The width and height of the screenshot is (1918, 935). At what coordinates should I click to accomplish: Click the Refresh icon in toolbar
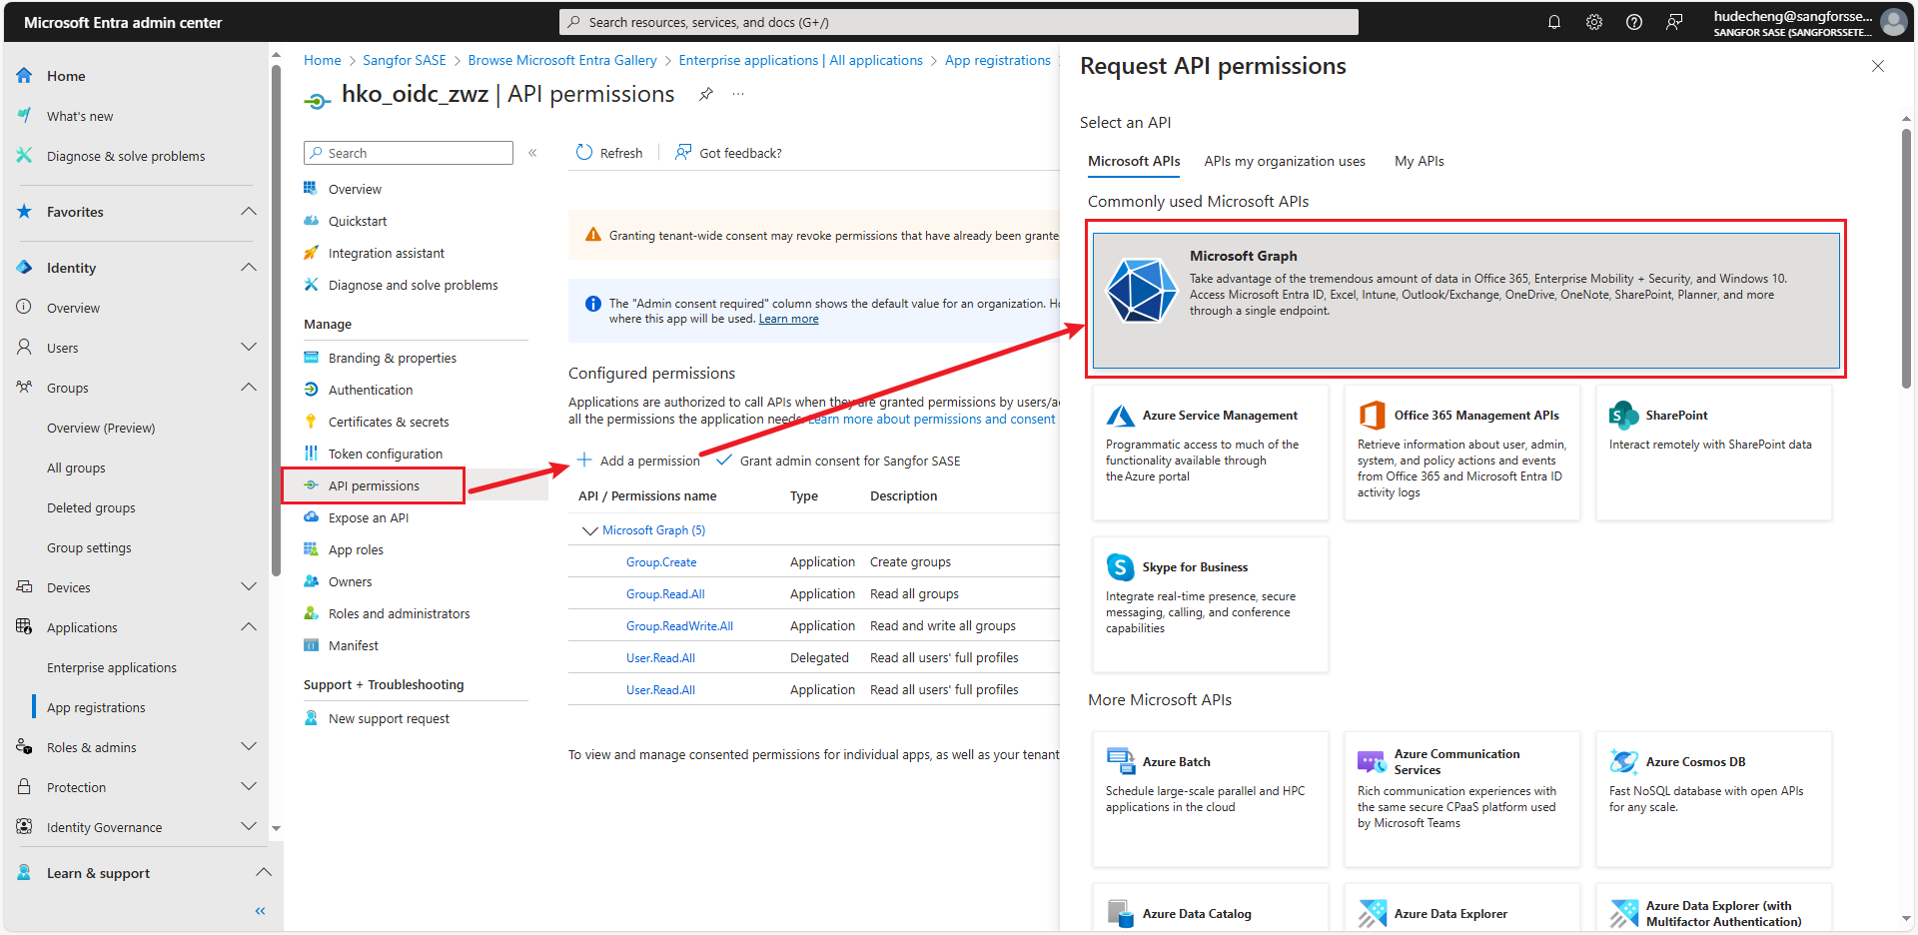click(584, 153)
